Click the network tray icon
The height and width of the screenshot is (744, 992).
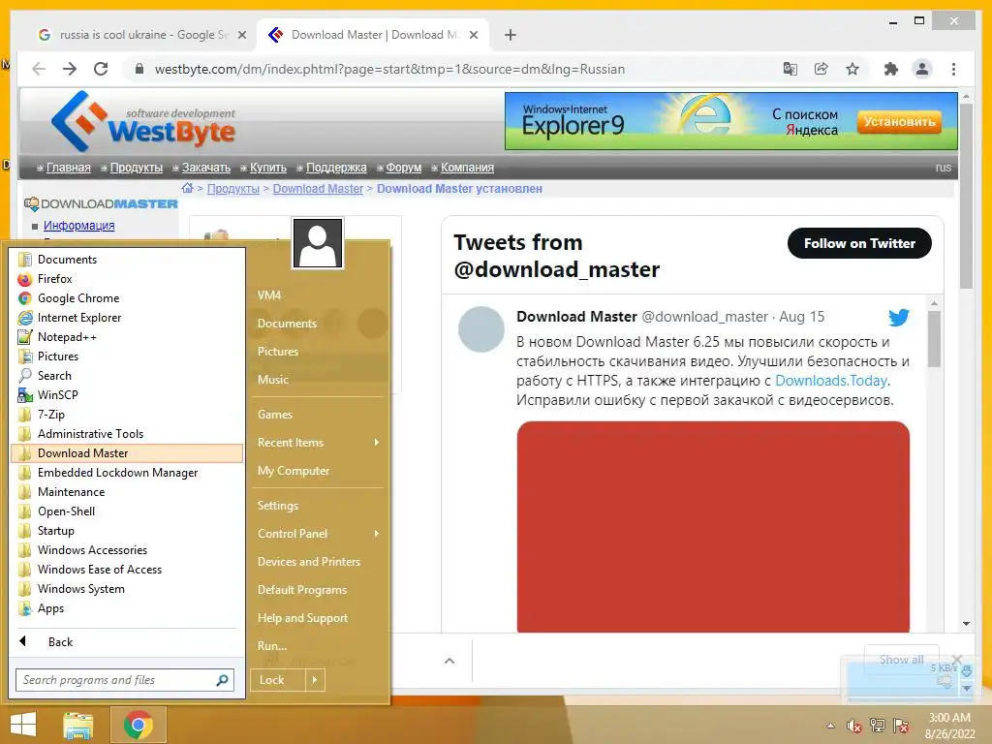point(878,726)
